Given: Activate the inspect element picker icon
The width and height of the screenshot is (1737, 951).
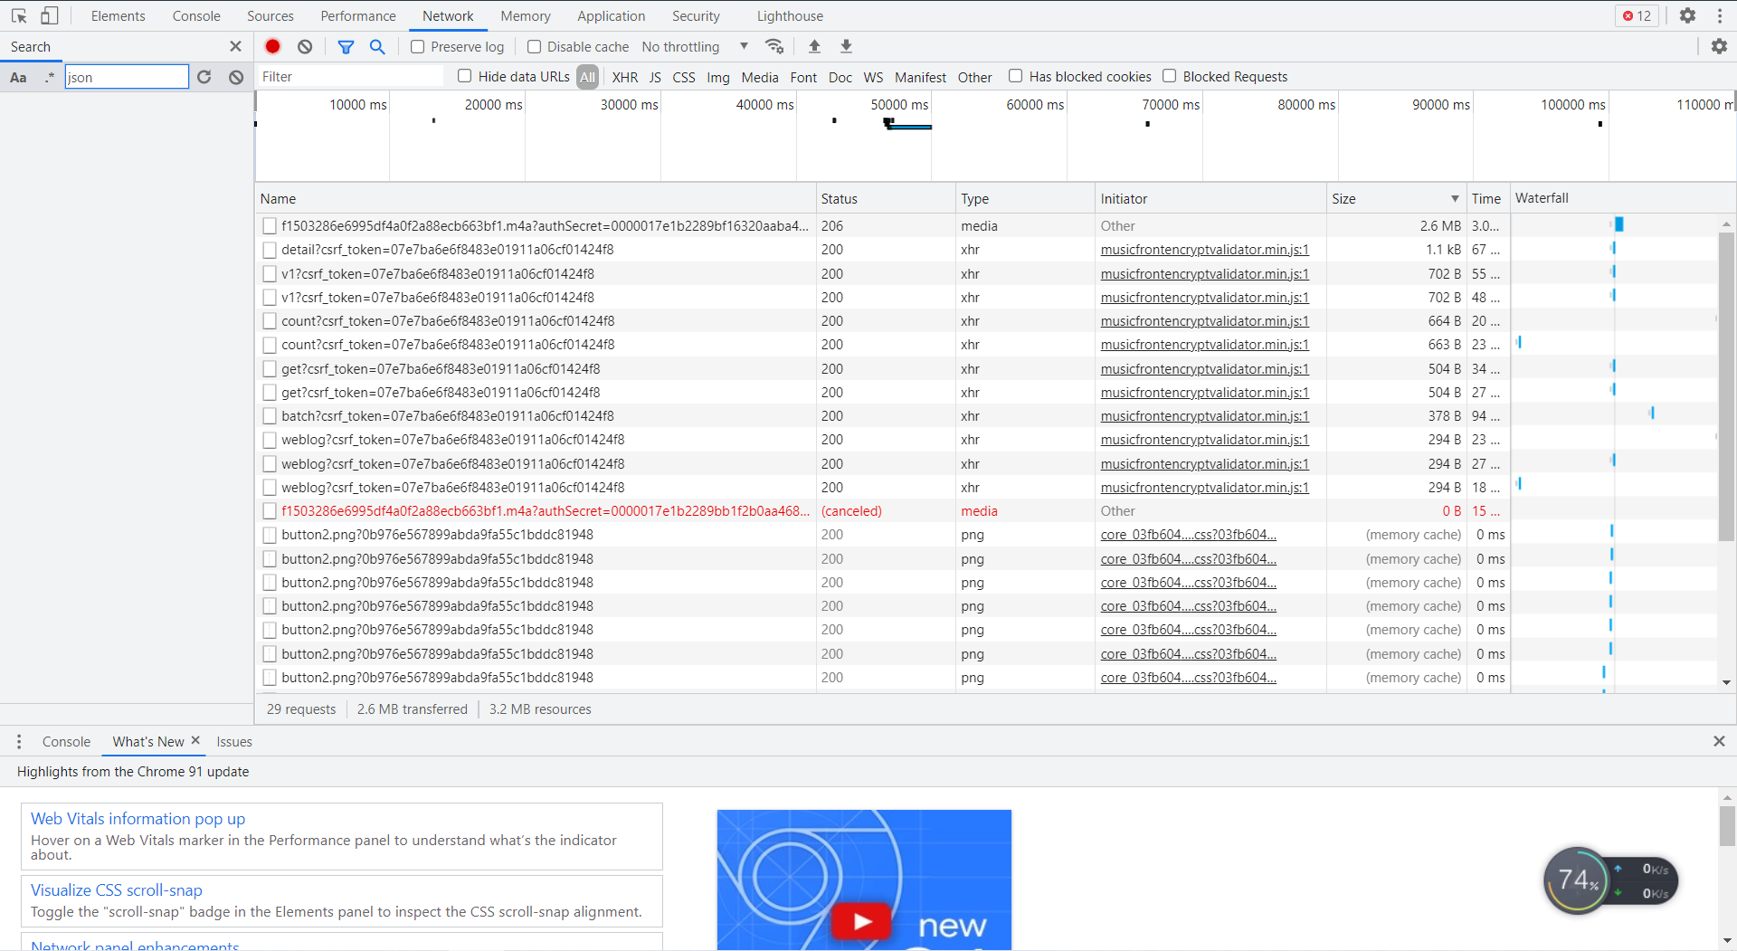Looking at the screenshot, I should coord(19,15).
